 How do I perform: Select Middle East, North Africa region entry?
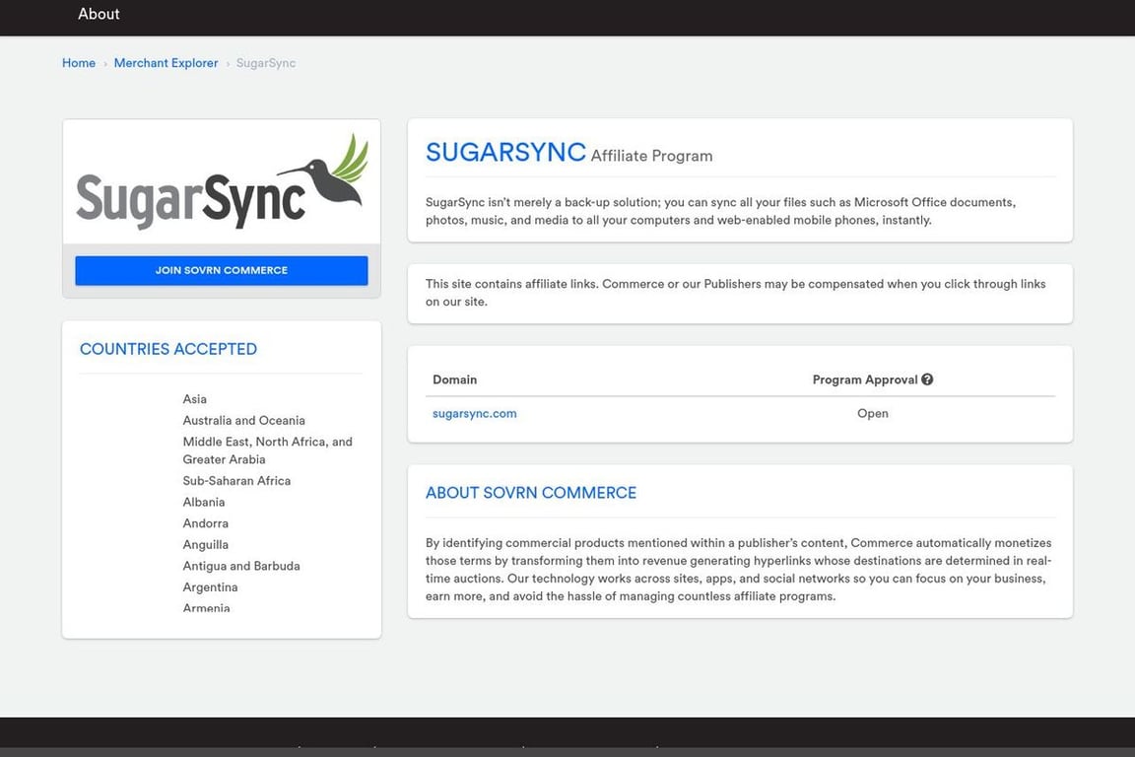[x=268, y=450]
